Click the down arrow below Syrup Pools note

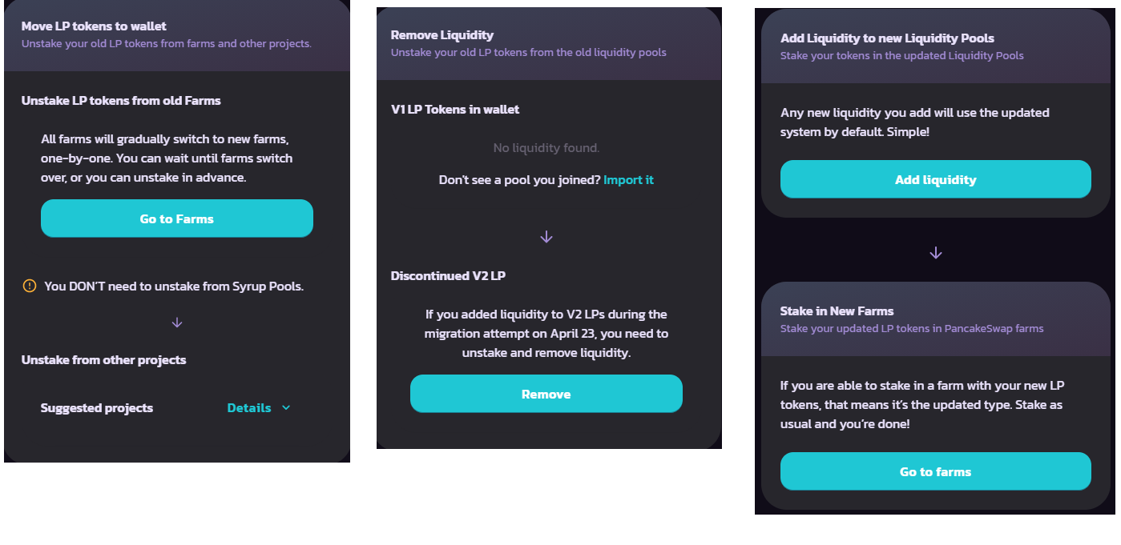pyautogui.click(x=177, y=323)
